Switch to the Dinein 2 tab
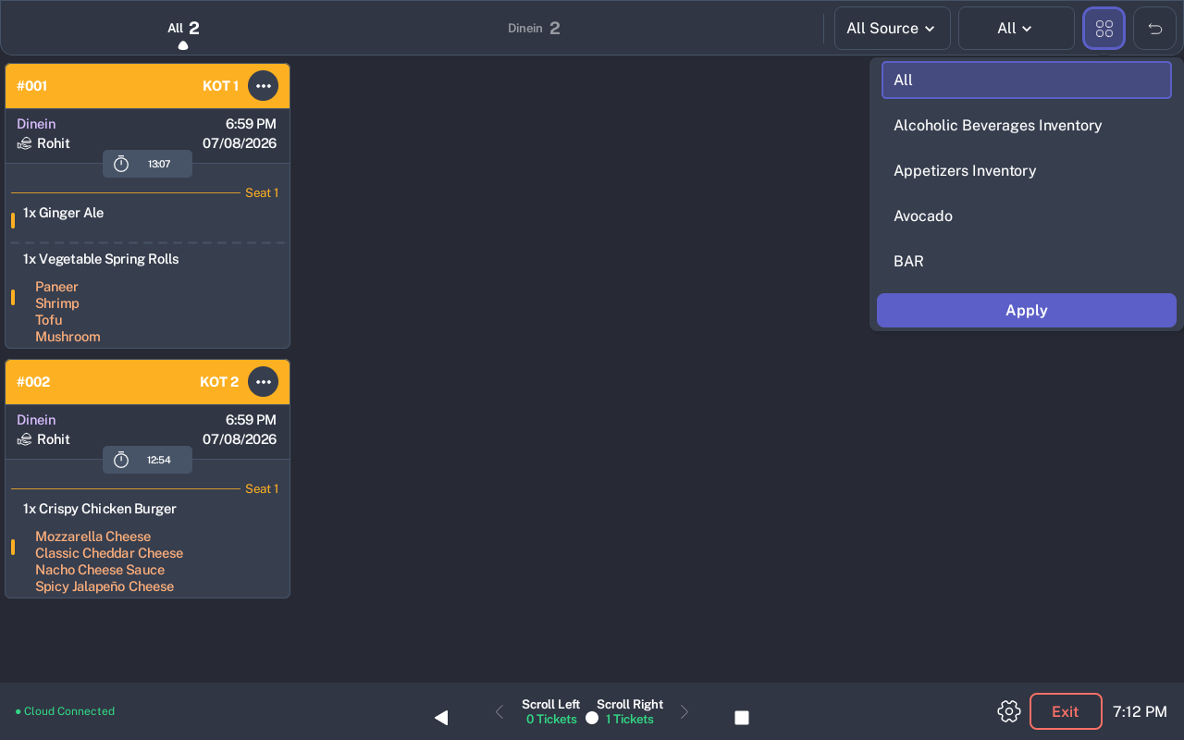The width and height of the screenshot is (1184, 740). [534, 29]
